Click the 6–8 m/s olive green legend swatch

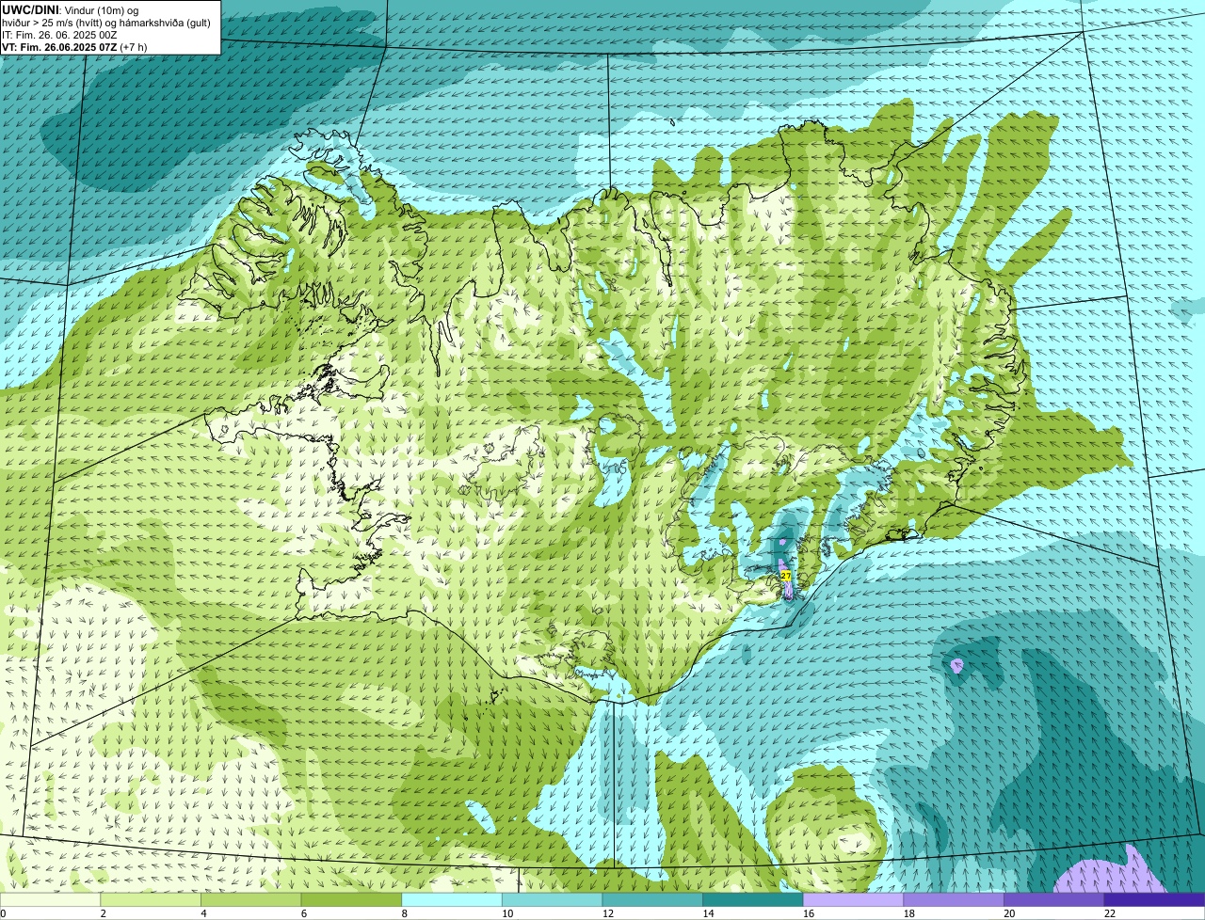pos(351,900)
